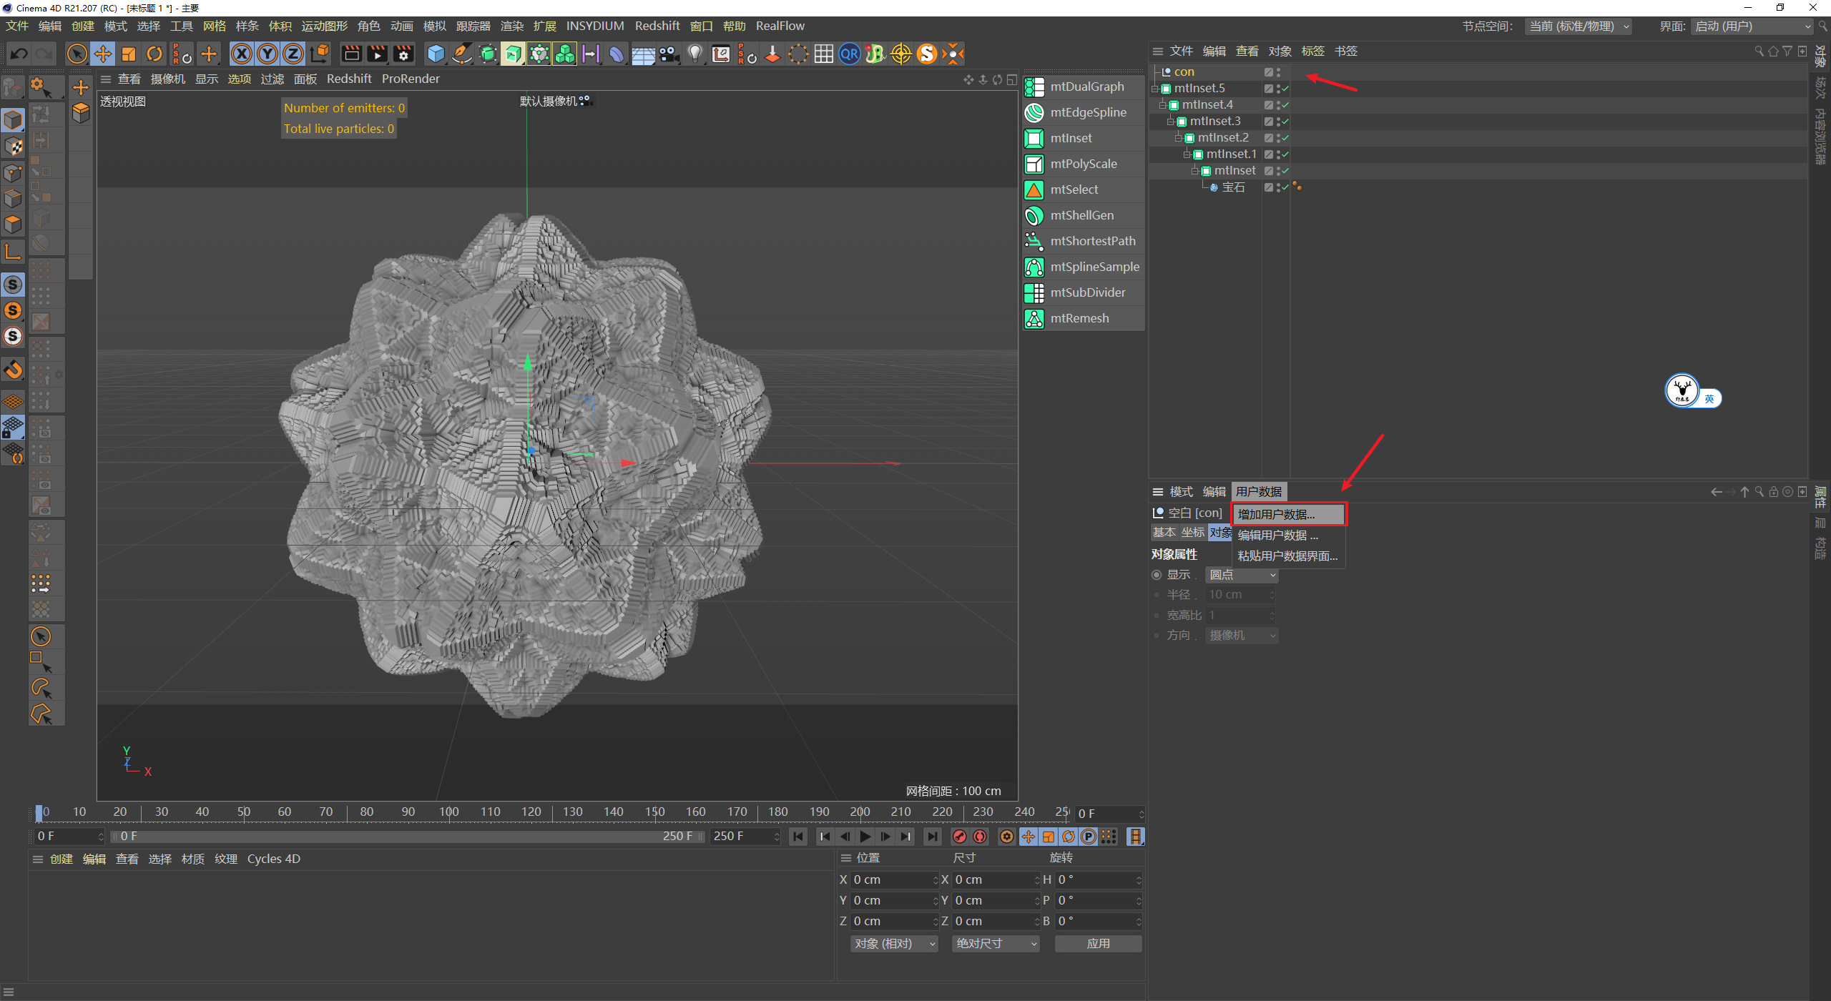This screenshot has height=1001, width=1831.
Task: Open the 显示 圆点 dropdown
Action: pos(1242,575)
